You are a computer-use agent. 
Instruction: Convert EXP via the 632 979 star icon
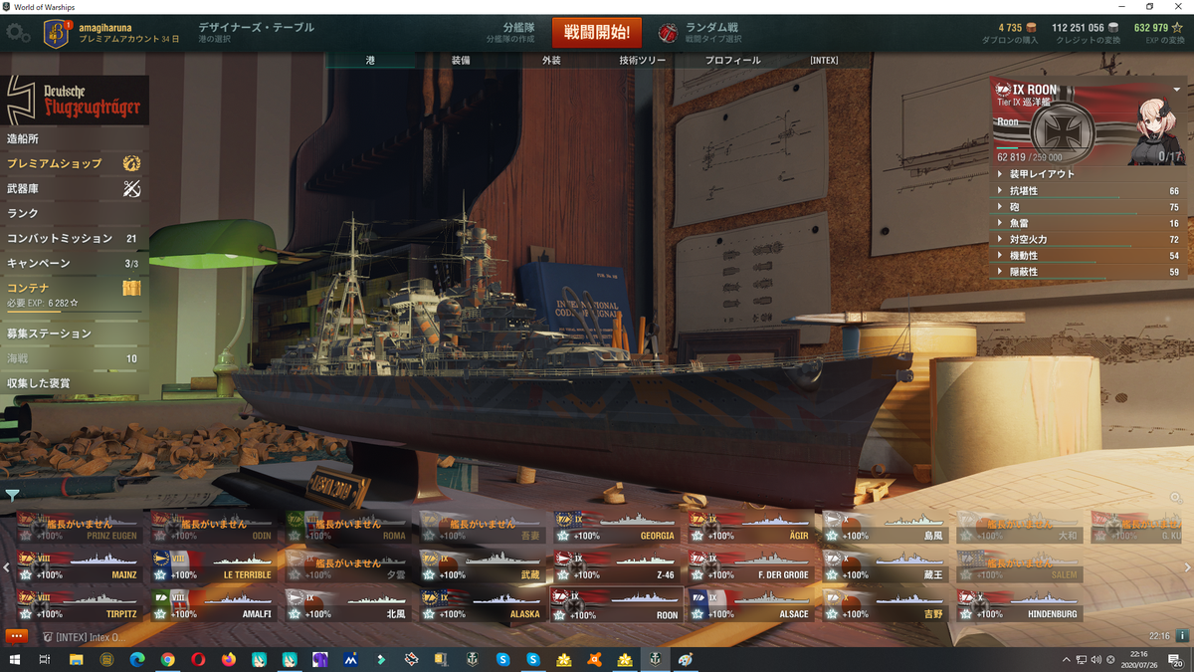pos(1176,28)
